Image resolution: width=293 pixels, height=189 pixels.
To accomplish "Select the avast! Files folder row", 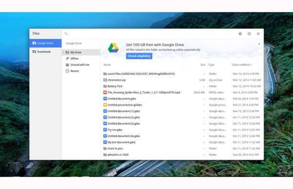I will 182,74.
